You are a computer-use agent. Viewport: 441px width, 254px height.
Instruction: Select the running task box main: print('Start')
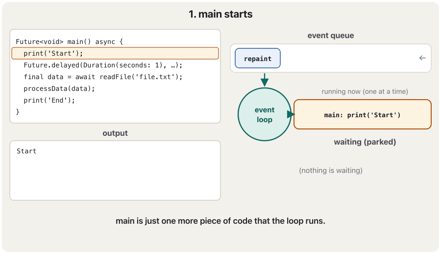tap(362, 114)
